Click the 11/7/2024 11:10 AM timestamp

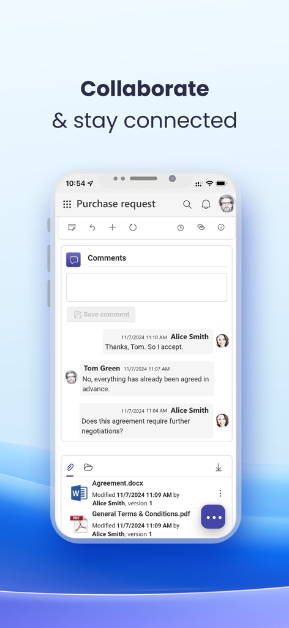click(144, 338)
